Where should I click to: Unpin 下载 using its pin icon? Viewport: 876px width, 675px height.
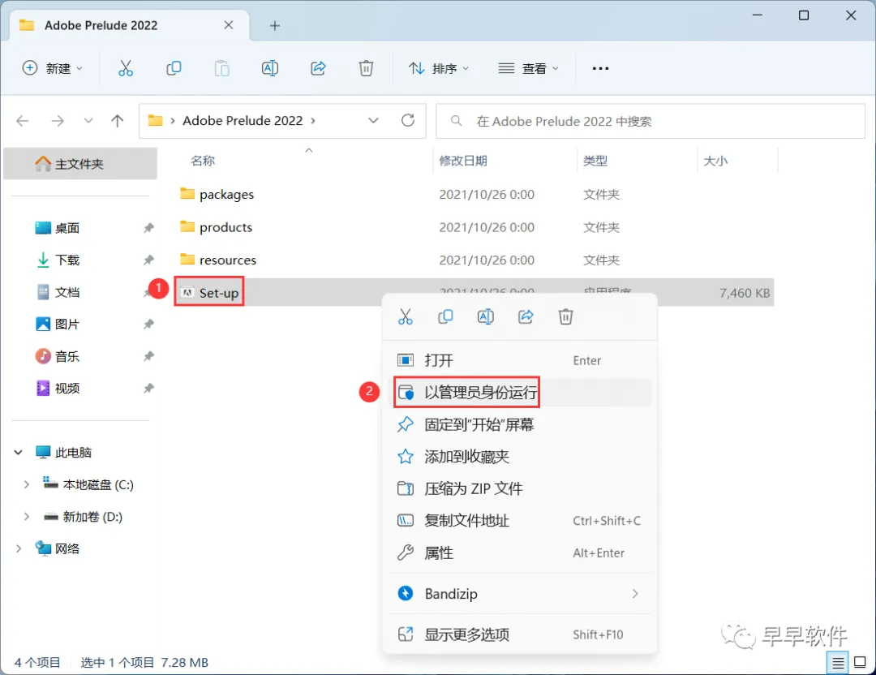point(148,260)
